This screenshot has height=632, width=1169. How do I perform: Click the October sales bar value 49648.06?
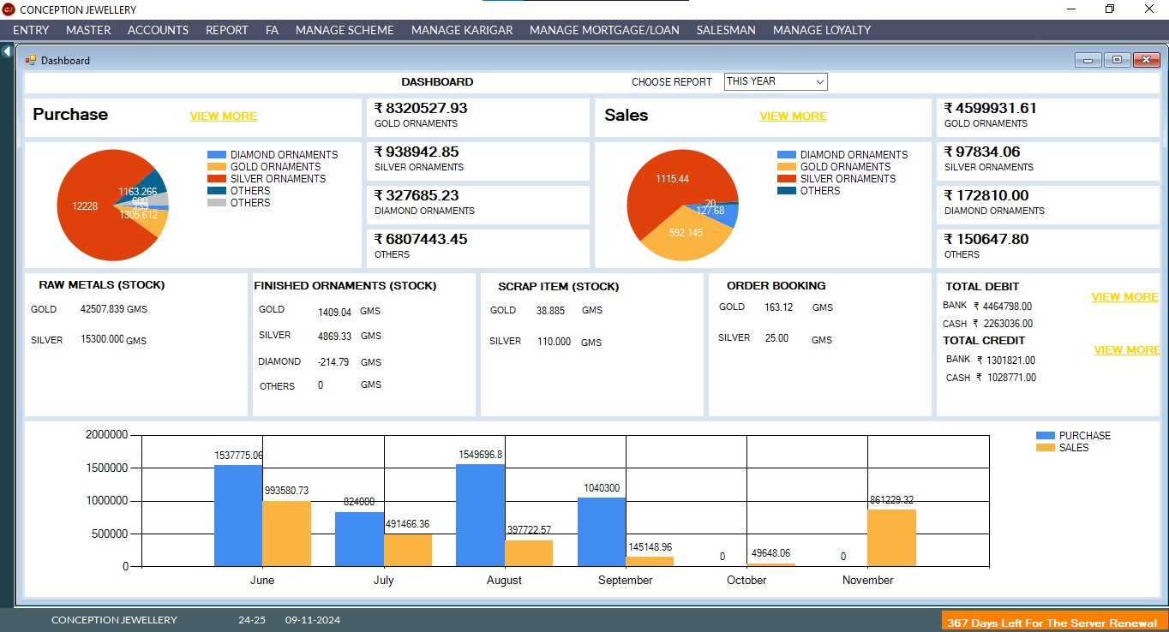[x=769, y=553]
